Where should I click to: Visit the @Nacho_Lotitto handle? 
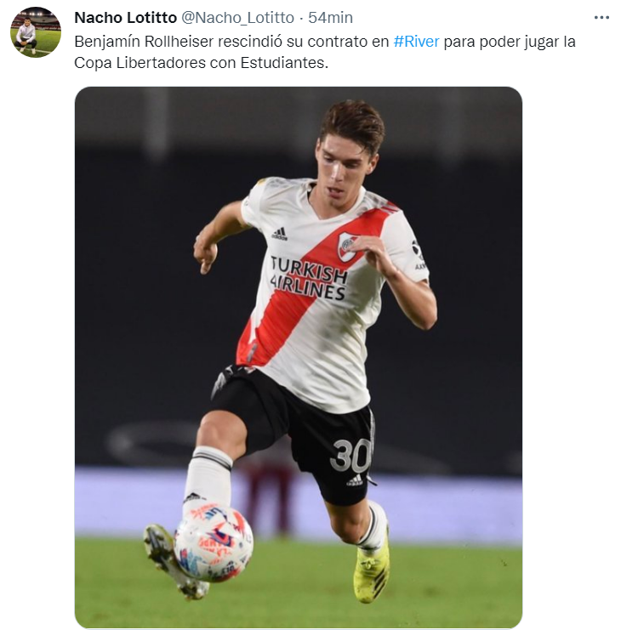[237, 18]
